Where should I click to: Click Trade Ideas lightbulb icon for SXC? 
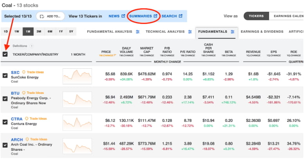coord(24,72)
